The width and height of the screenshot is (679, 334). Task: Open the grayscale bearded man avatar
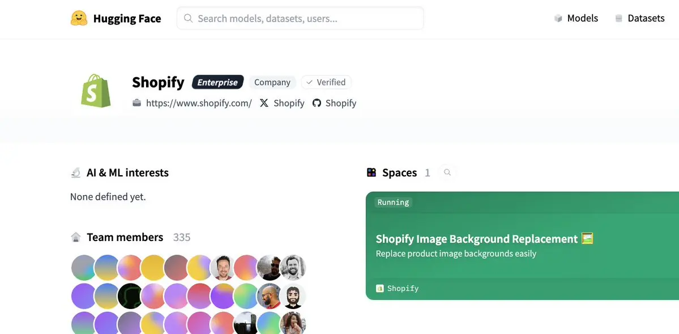click(x=292, y=267)
